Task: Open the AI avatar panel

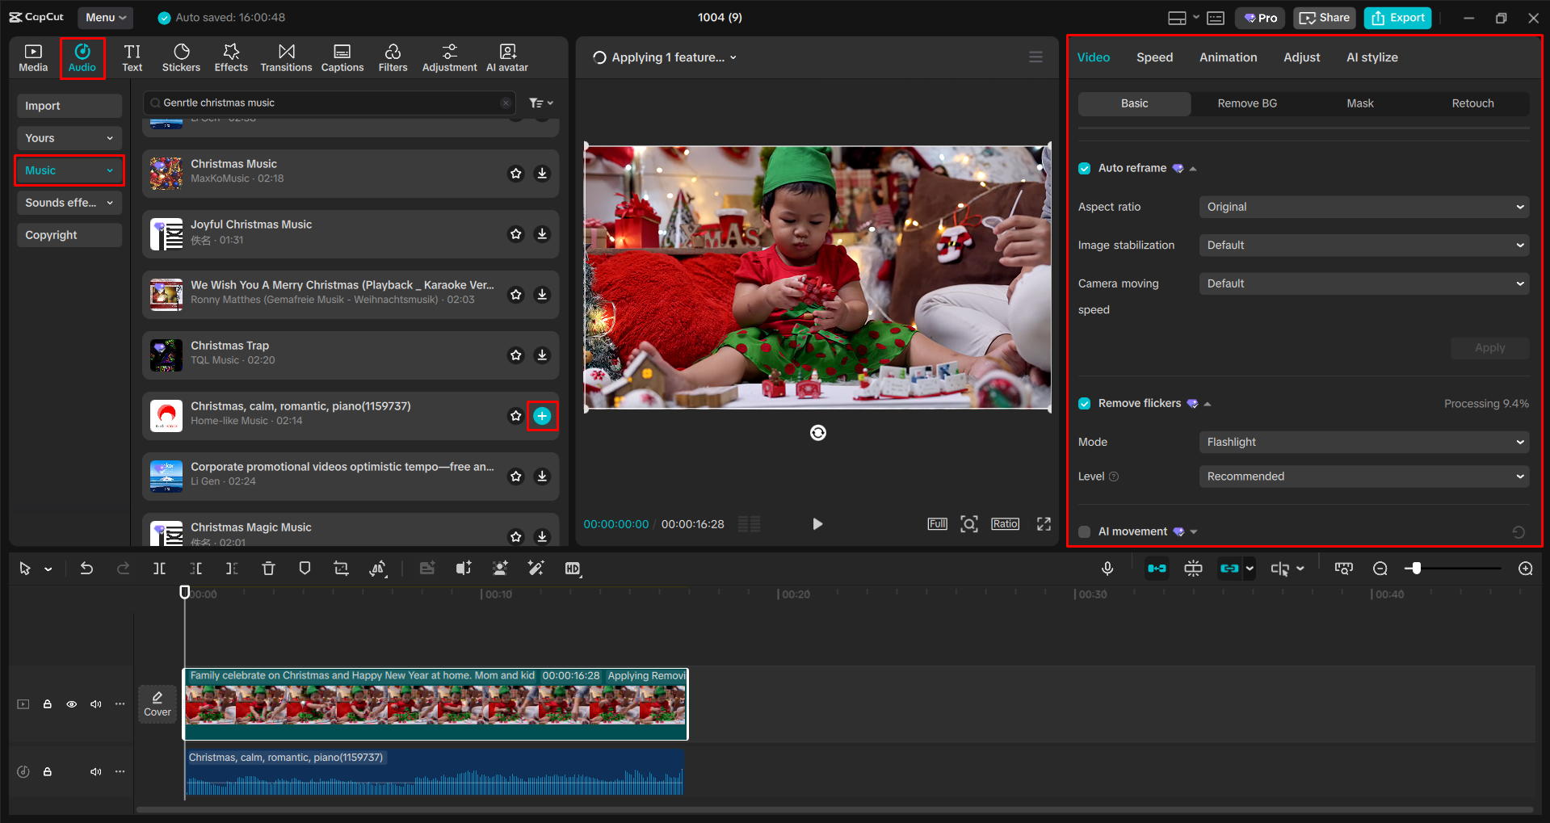Action: pos(506,57)
